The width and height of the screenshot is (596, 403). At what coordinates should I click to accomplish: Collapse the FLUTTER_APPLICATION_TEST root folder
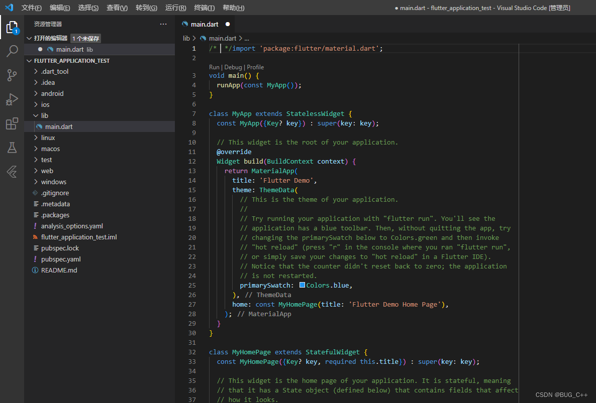[x=29, y=61]
